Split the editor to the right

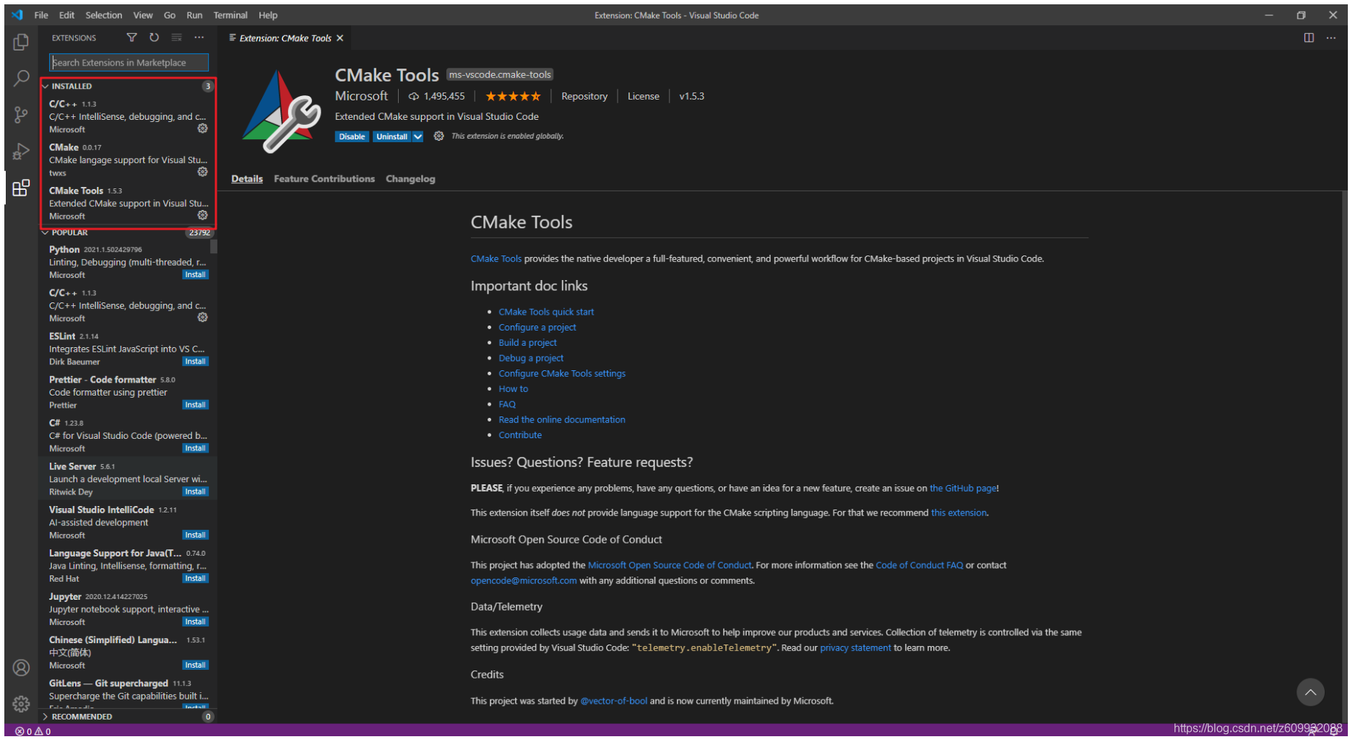coord(1309,38)
